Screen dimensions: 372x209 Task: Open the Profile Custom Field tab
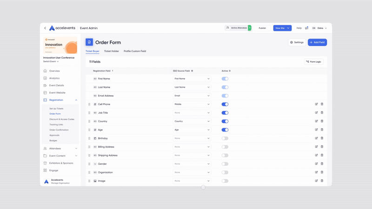135,51
